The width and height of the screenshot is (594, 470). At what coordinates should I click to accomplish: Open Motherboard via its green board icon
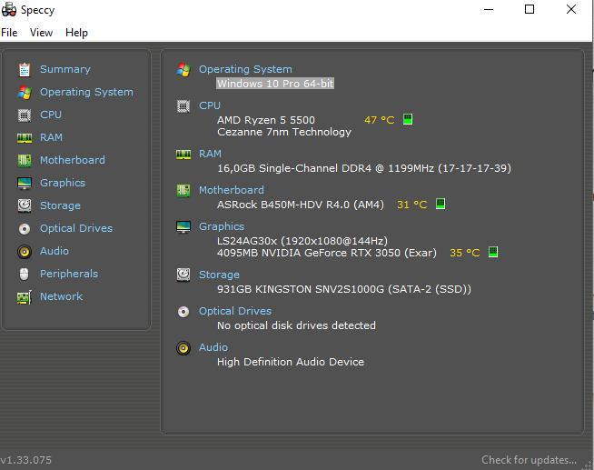point(25,160)
